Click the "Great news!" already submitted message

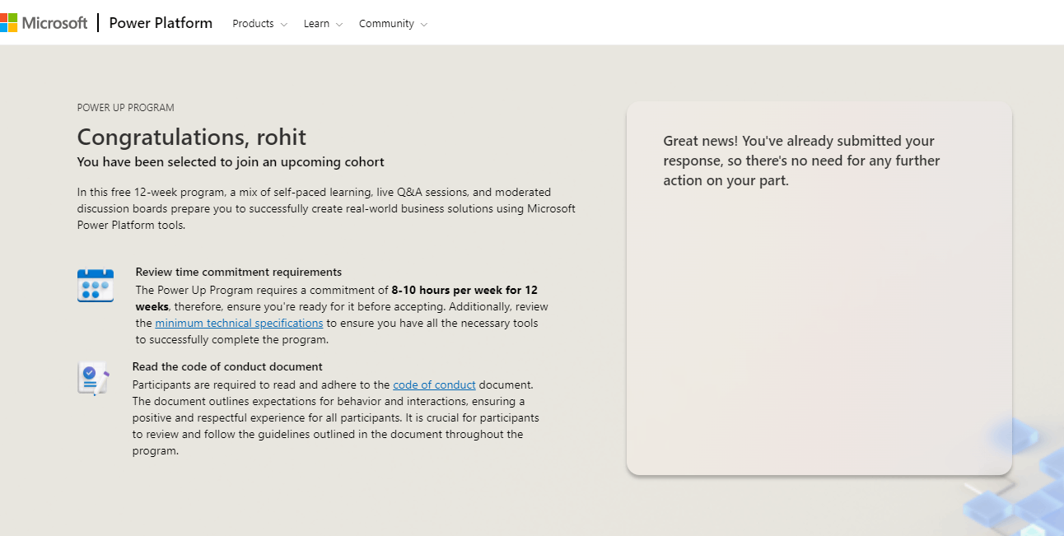tap(801, 161)
